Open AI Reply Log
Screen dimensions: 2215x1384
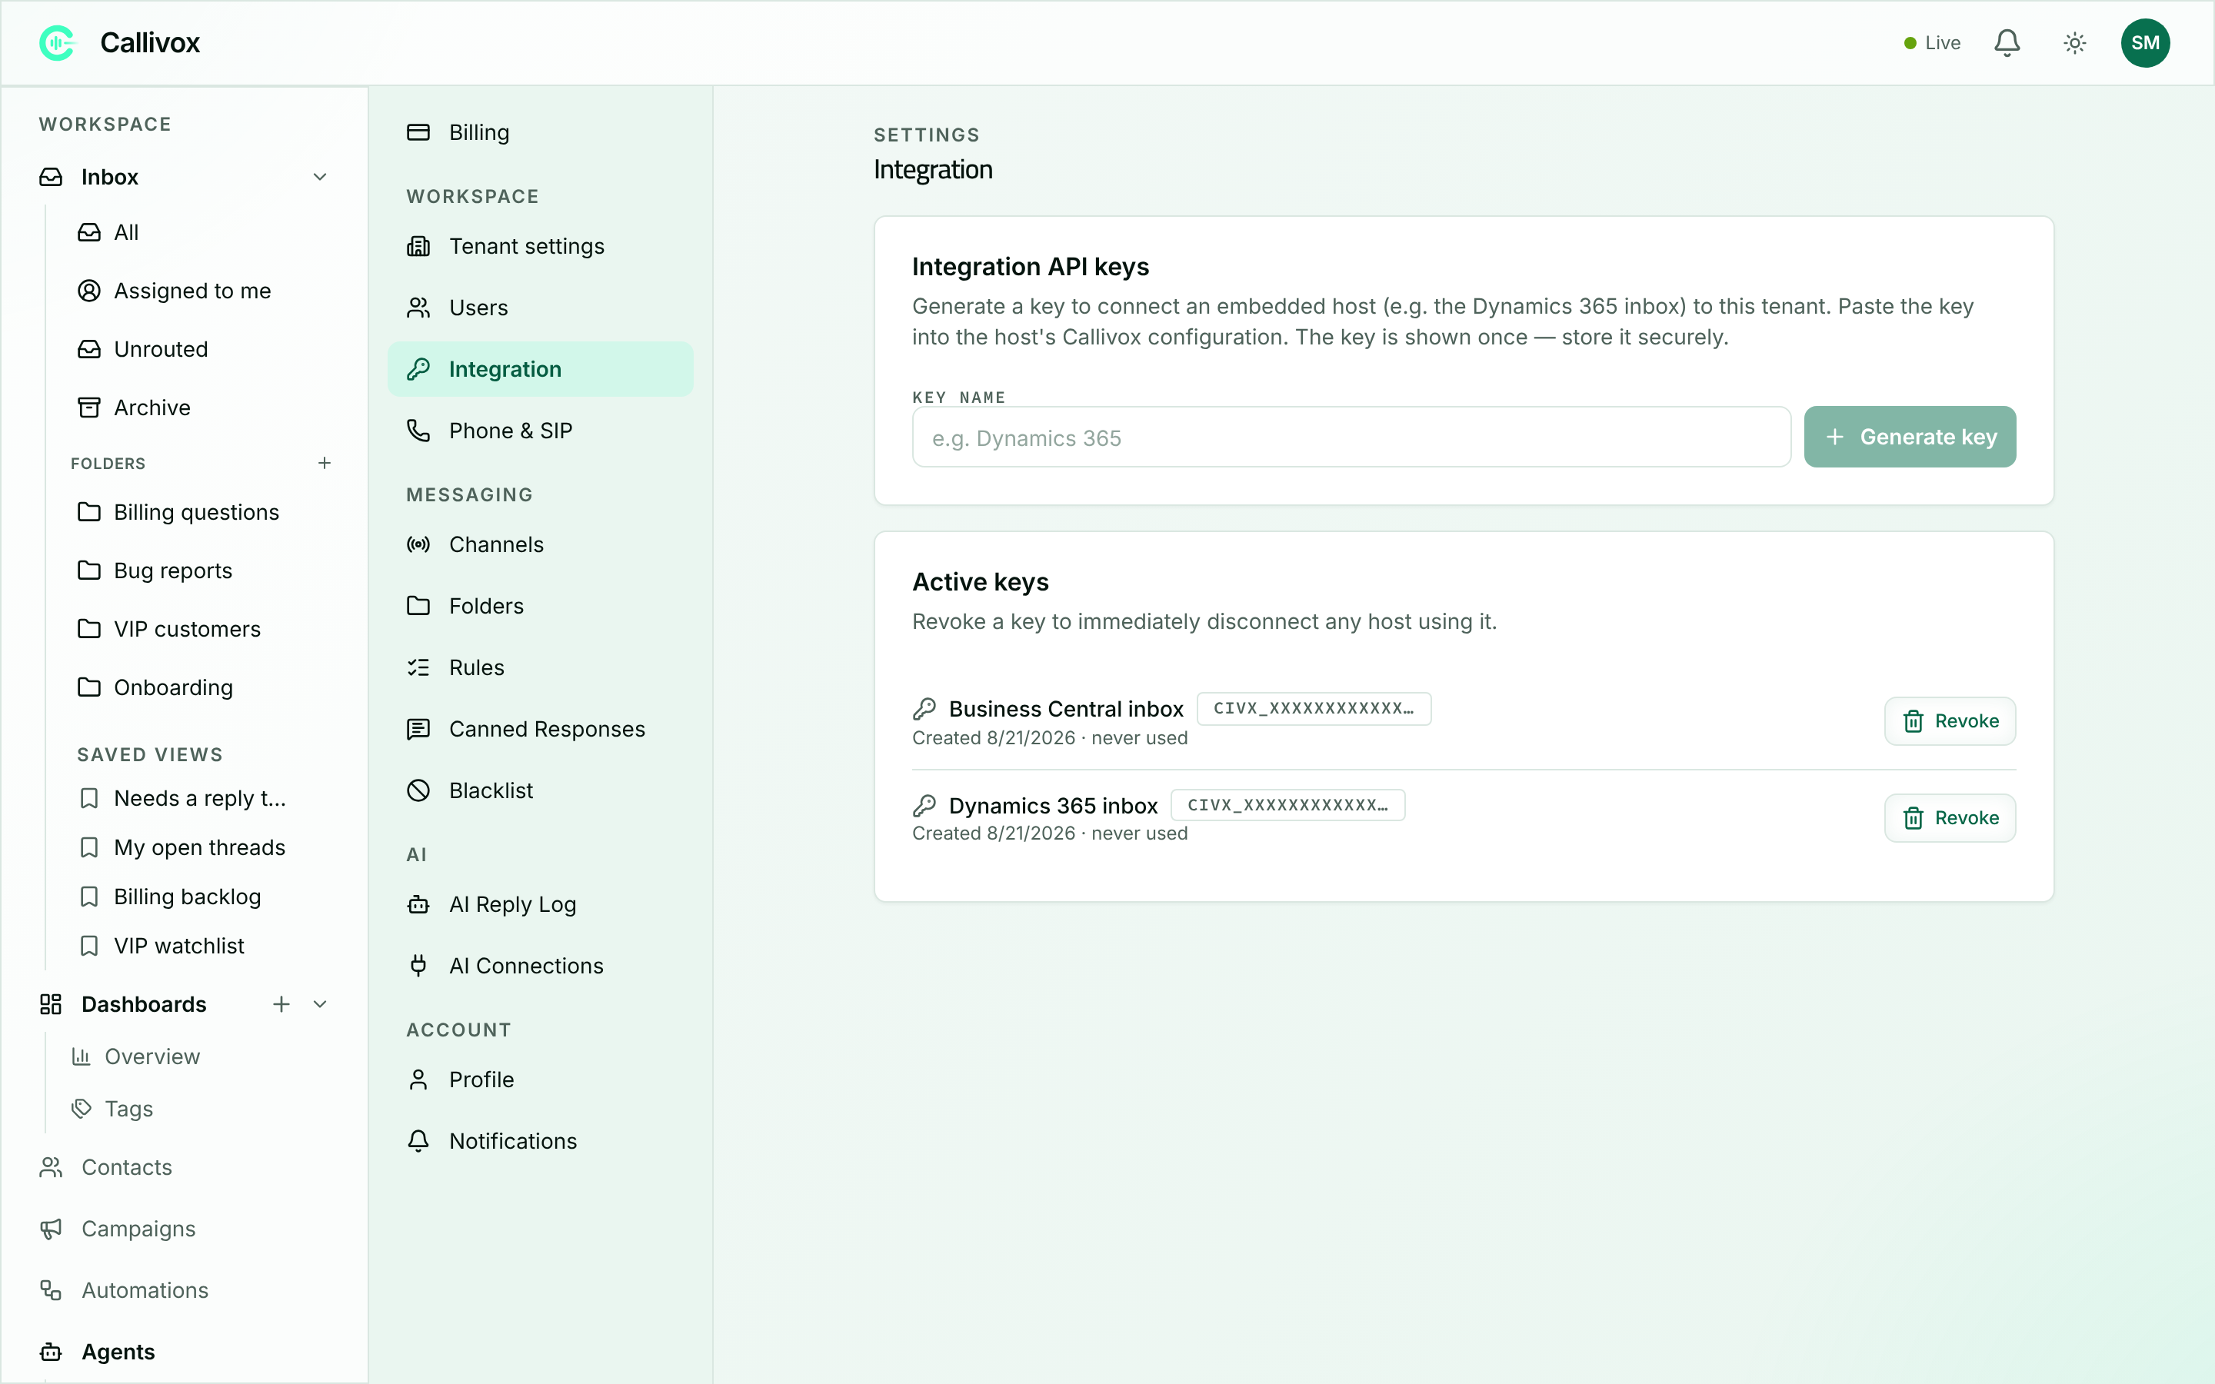point(540,904)
